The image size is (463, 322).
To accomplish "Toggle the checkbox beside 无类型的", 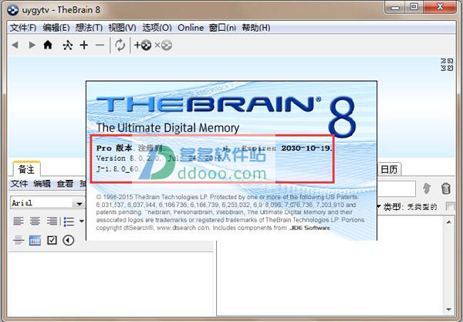I will pyautogui.click(x=450, y=206).
